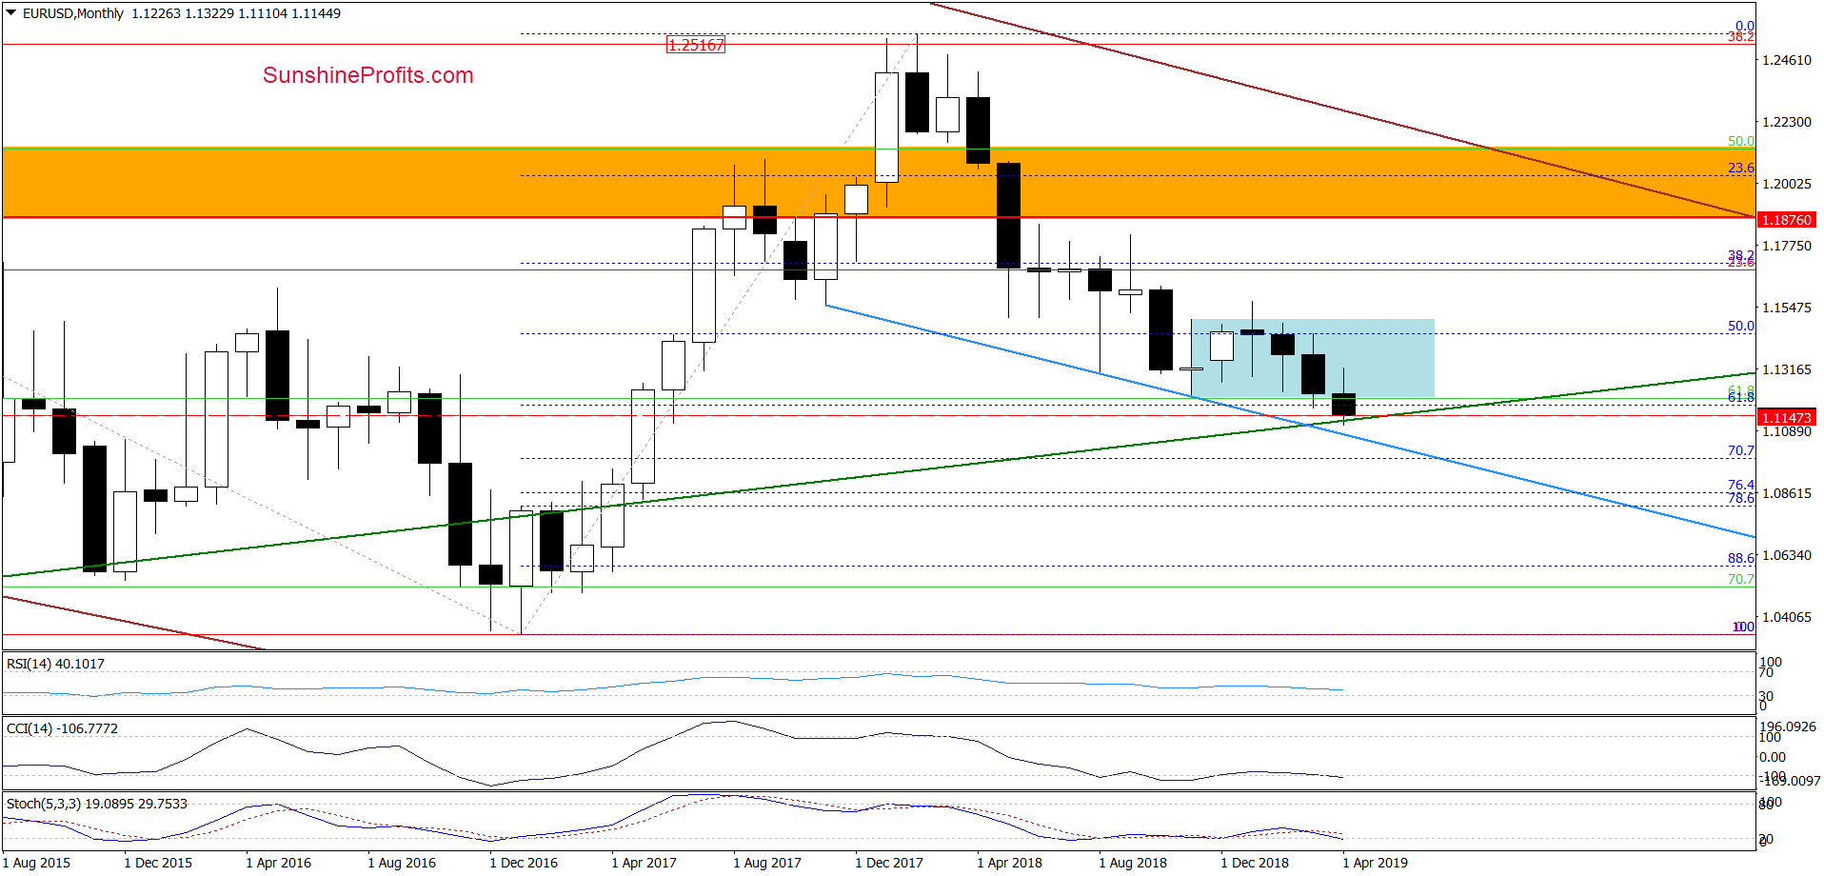Click the blue 0.0 Fibonacci label
The image size is (1824, 876).
point(1744,26)
